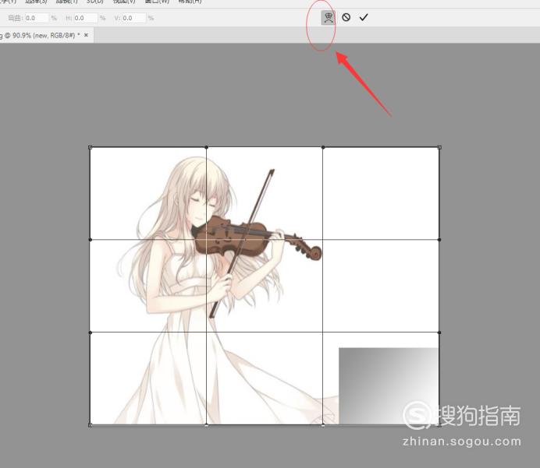Close the open document tab
The image size is (540, 468).
[86, 35]
